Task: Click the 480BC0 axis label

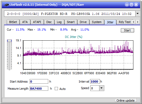Action: pos(66,73)
